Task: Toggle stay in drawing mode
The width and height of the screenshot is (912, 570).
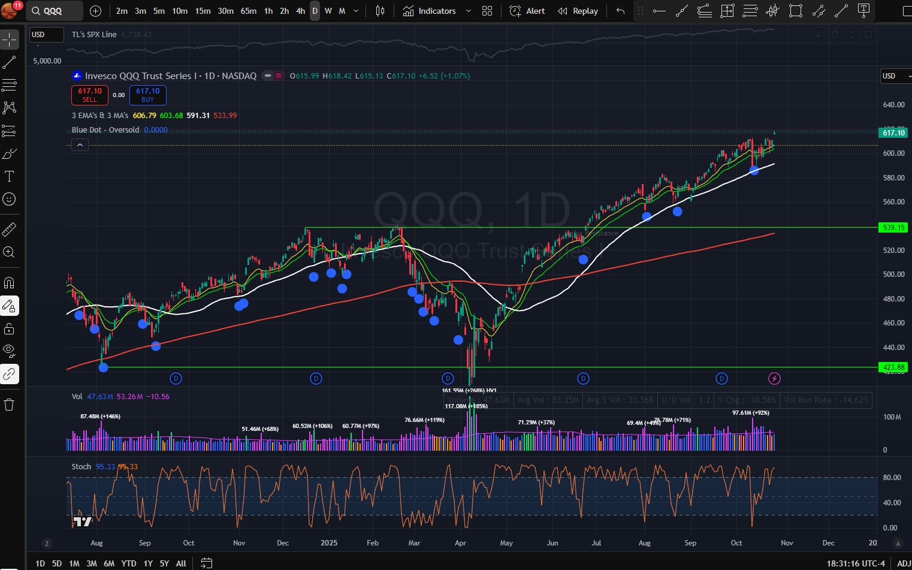Action: [x=10, y=306]
